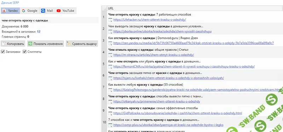The image size is (283, 132).
Task: Open the Данные SERP link
Action: tap(10, 3)
